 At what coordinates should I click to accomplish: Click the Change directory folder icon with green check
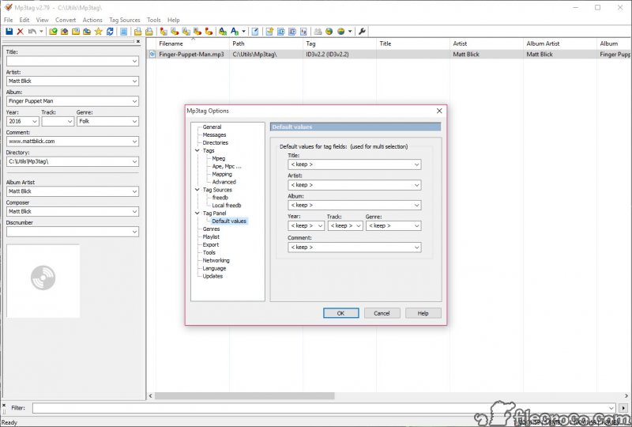53,32
